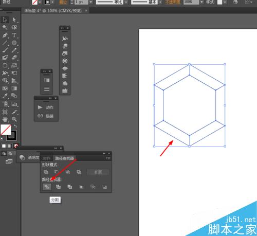Viewport: 257px width, 236px height.
Task: Click the Expand (扩展) button
Action: 98,172
